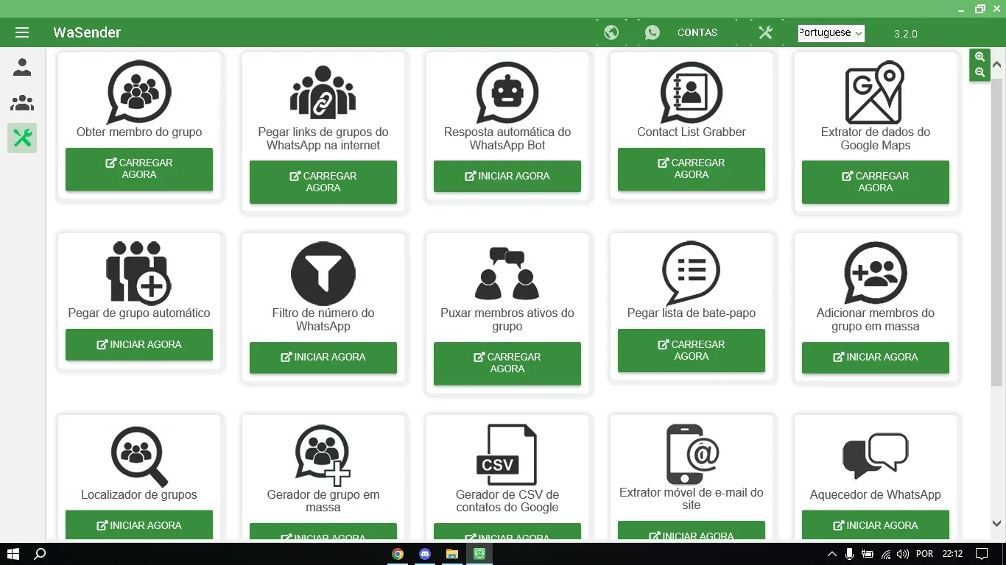This screenshot has height=565, width=1006.
Task: Load Obter membro do grupo tool
Action: coord(139,169)
